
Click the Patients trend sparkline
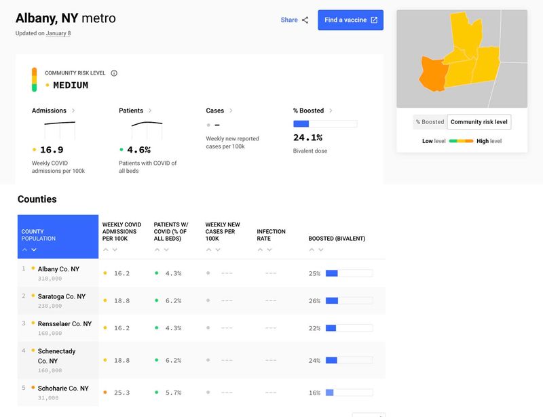(x=147, y=130)
